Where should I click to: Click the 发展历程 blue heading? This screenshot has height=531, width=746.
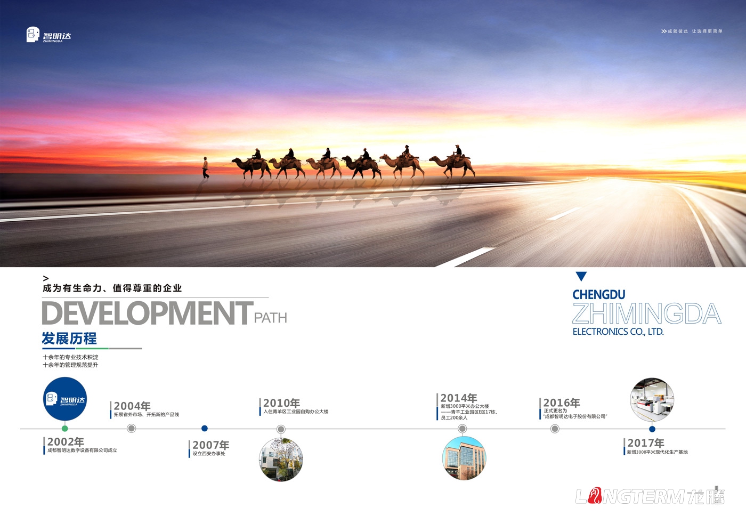[69, 339]
